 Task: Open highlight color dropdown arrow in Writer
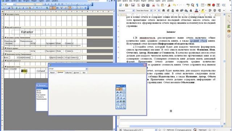(206, 11)
